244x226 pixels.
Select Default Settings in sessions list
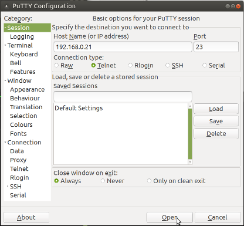(x=79, y=108)
